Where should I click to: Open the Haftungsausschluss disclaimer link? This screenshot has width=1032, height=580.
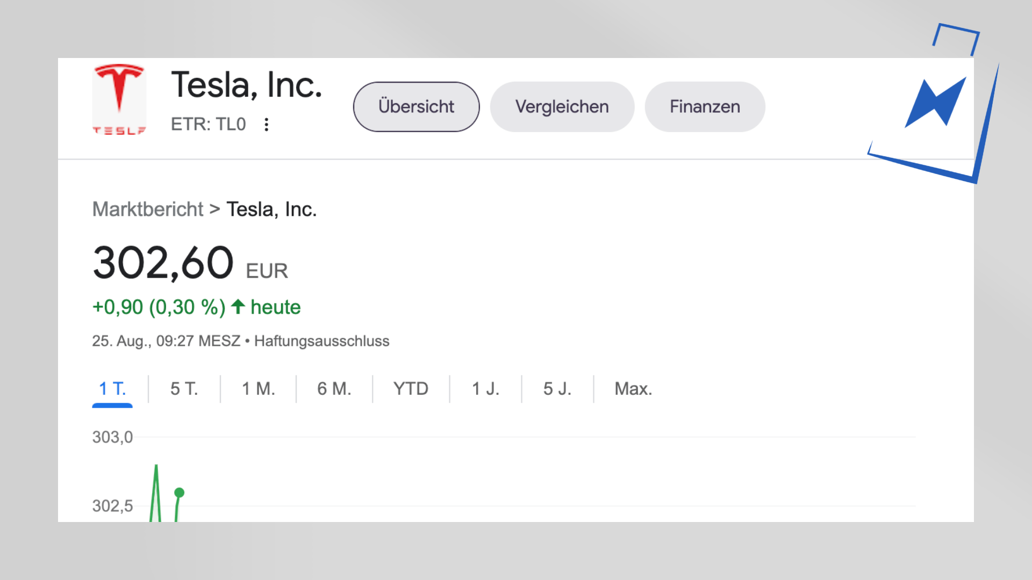(x=321, y=341)
